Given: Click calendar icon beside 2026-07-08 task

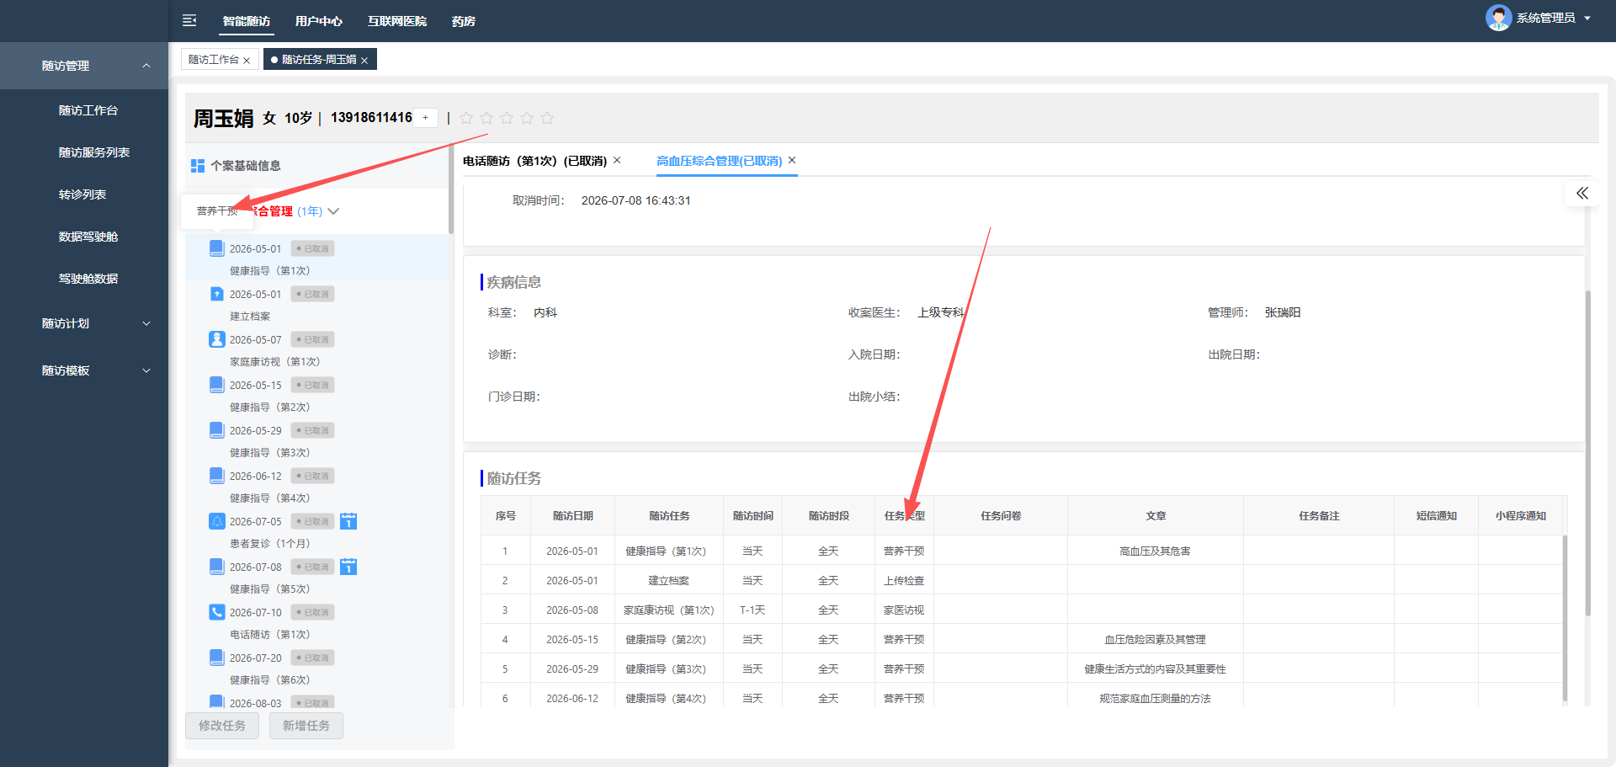Looking at the screenshot, I should click(x=348, y=567).
